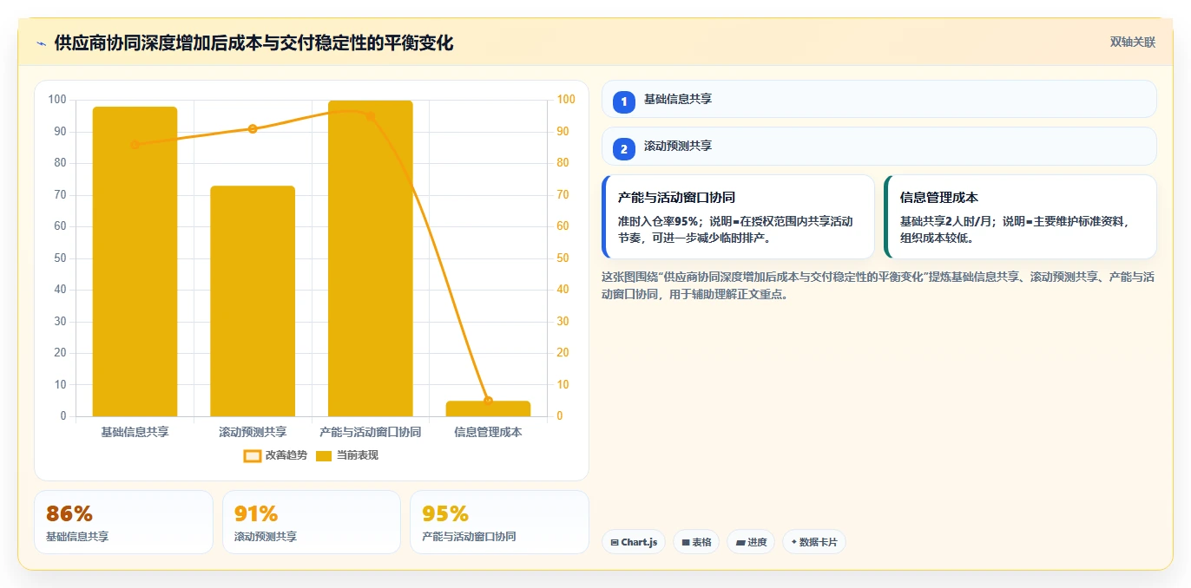The image size is (1191, 588).
Task: Click the chart title 供应商协同深度增加后成本与交付稳定性的平衡变化
Action: [x=253, y=43]
